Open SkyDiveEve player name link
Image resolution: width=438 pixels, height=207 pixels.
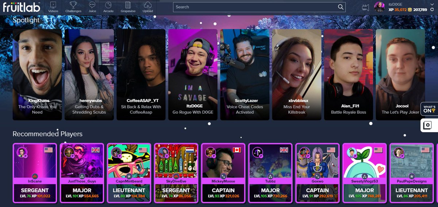(176, 181)
